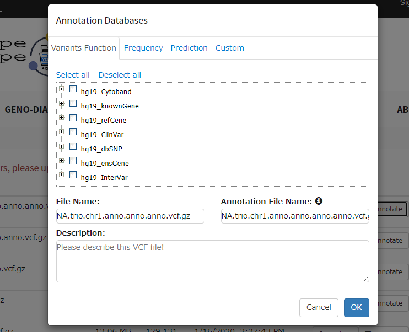Click the Select all link
This screenshot has height=332, width=409.
coord(73,75)
